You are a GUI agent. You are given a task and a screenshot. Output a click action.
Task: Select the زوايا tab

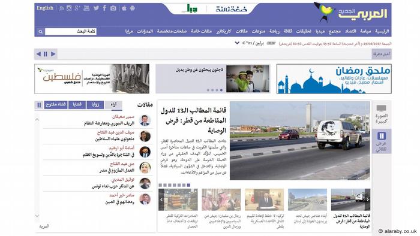[95, 105]
